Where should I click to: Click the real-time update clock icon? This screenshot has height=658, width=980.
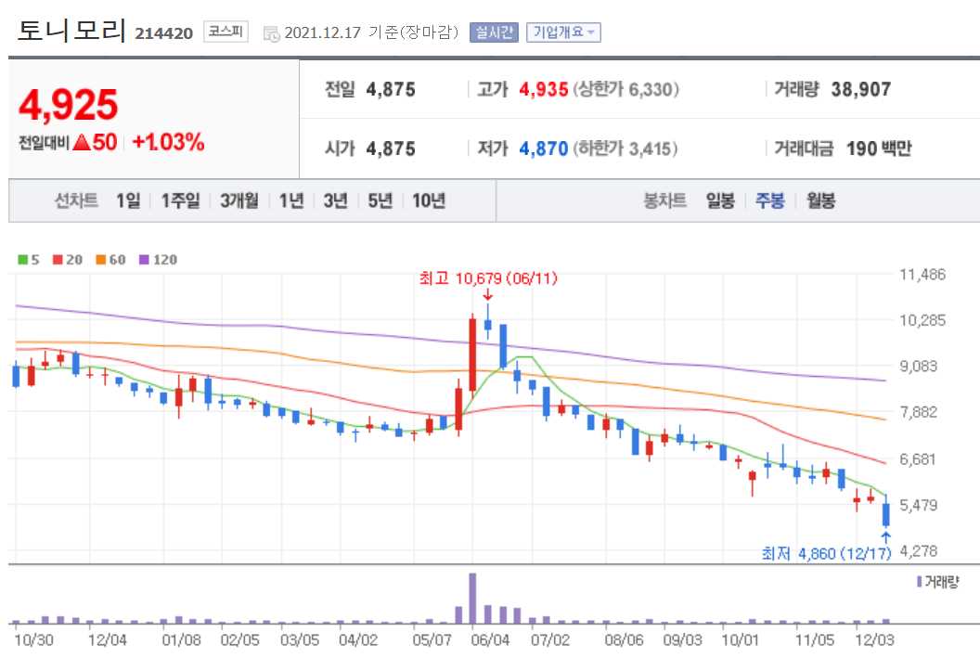tap(270, 31)
